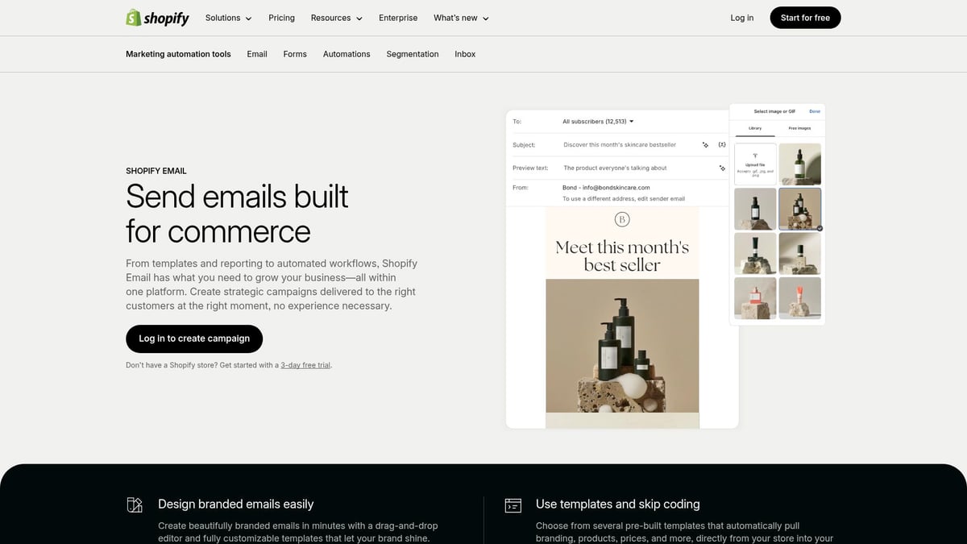Image resolution: width=967 pixels, height=544 pixels.
Task: Open the All subscribers recipient dropdown
Action: pos(598,121)
